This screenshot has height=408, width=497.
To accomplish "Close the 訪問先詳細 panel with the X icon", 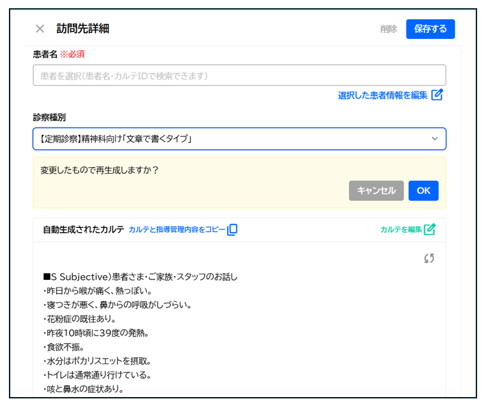I will [x=40, y=29].
